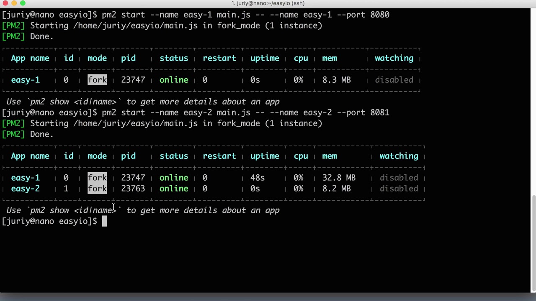Click 'disabled' in the easy-2 row

[399, 189]
